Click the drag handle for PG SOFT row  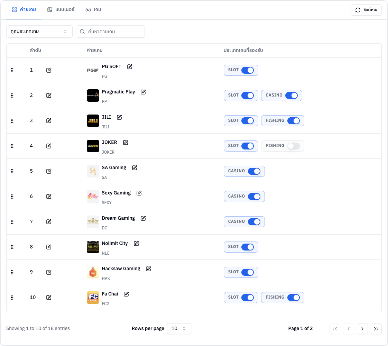(x=12, y=70)
